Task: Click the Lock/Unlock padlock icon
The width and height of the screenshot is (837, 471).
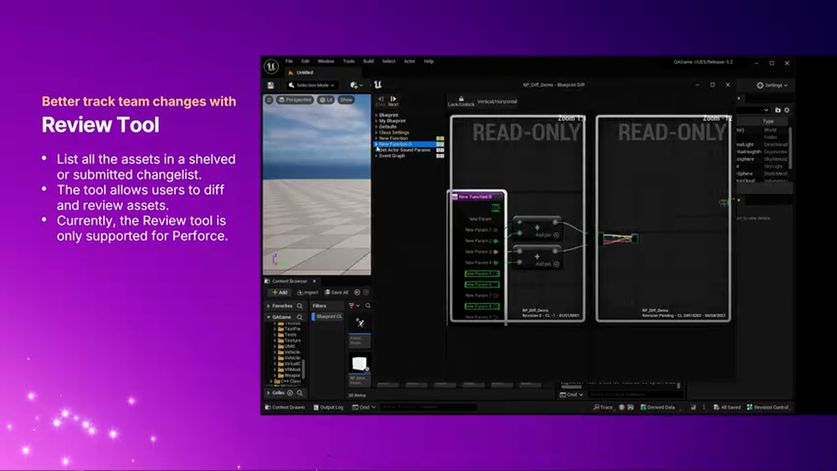Action: (x=461, y=99)
